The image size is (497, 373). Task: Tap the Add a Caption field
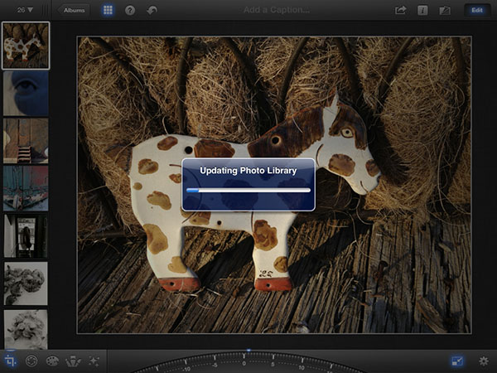coord(277,10)
